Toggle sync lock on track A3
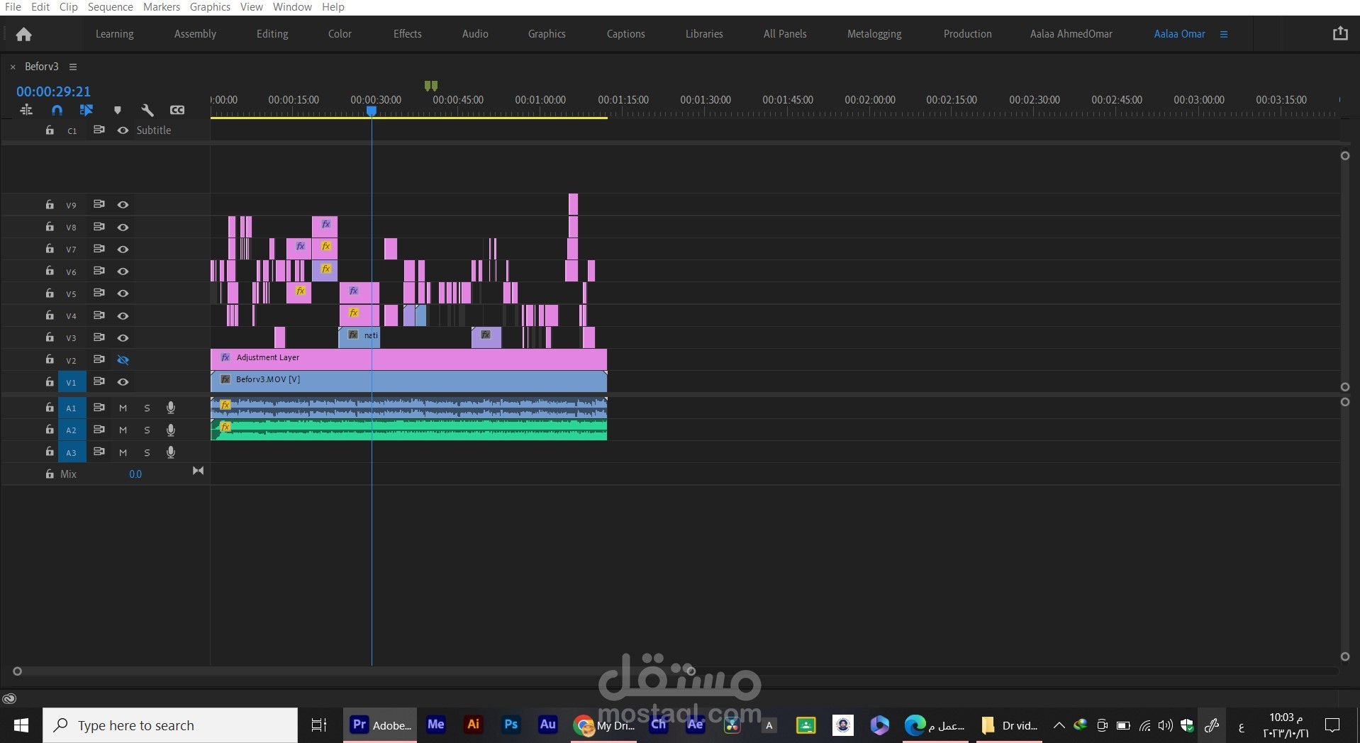The image size is (1360, 743). coord(99,452)
